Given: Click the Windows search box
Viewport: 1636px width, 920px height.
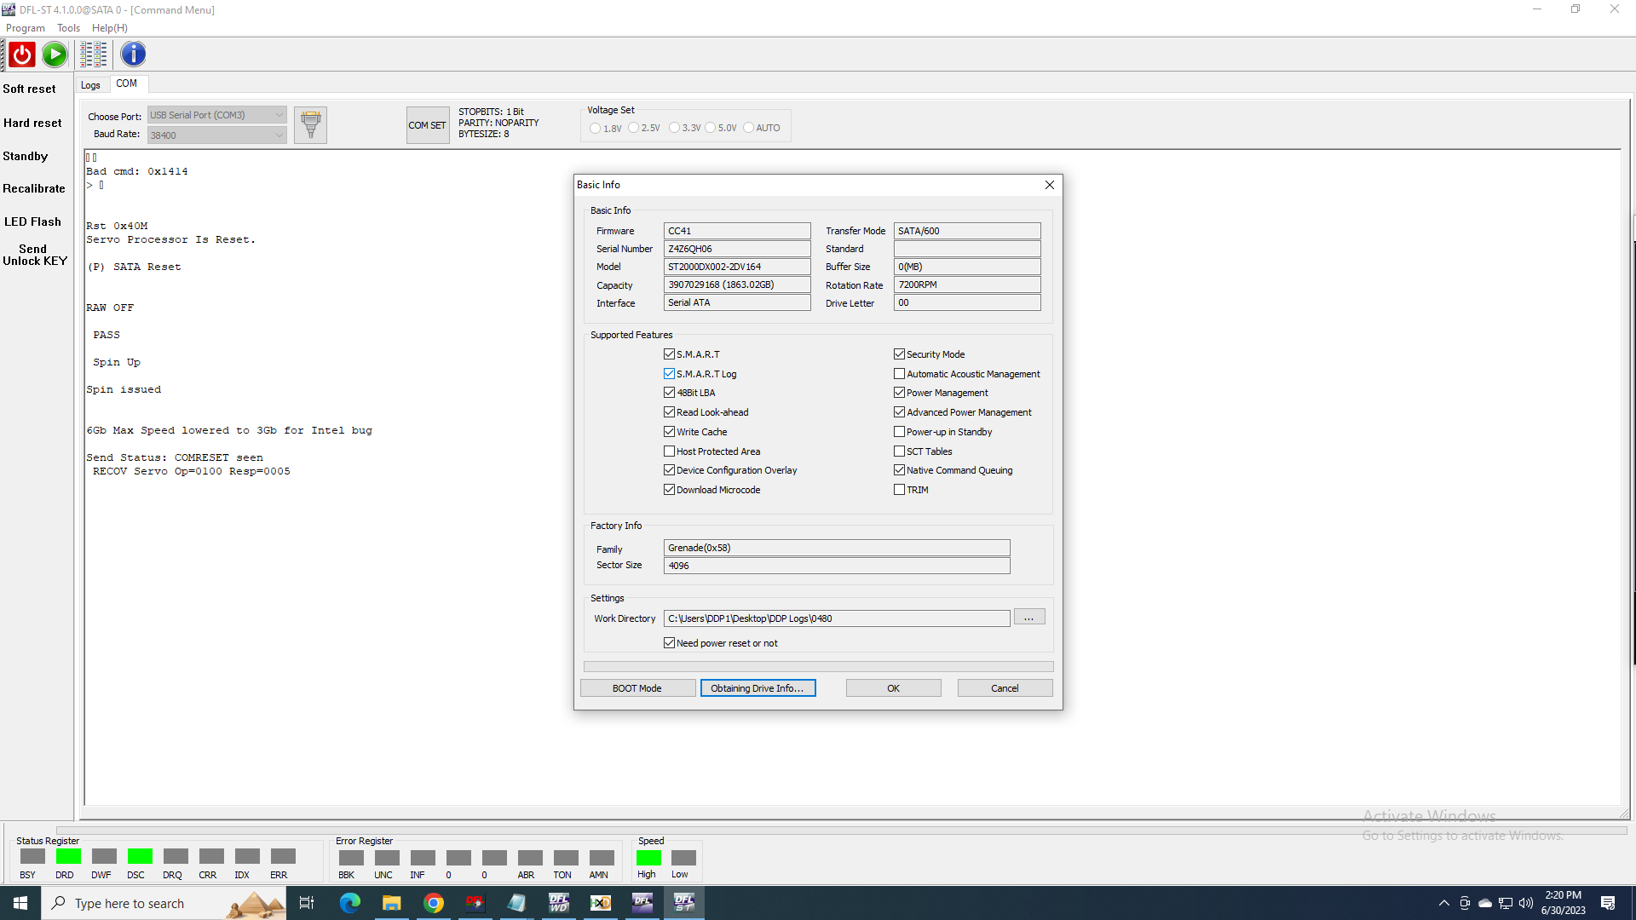Looking at the screenshot, I should [164, 903].
